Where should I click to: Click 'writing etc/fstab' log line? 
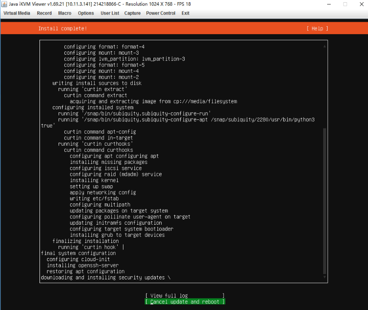94,199
